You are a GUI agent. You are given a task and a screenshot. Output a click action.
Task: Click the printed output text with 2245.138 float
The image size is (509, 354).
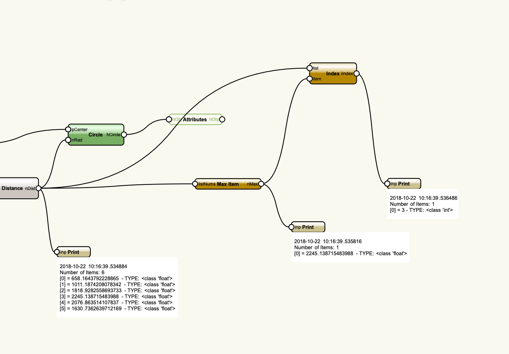(350, 247)
